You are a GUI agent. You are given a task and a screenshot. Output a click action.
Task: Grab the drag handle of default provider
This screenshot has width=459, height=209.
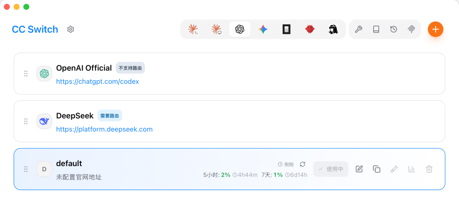pos(26,169)
